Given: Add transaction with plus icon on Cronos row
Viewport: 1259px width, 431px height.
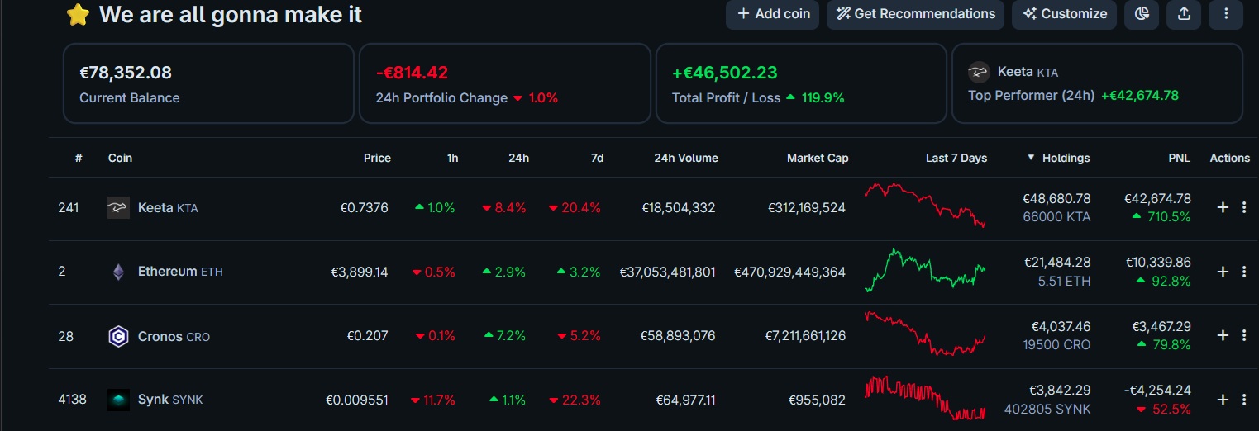Looking at the screenshot, I should [x=1223, y=335].
